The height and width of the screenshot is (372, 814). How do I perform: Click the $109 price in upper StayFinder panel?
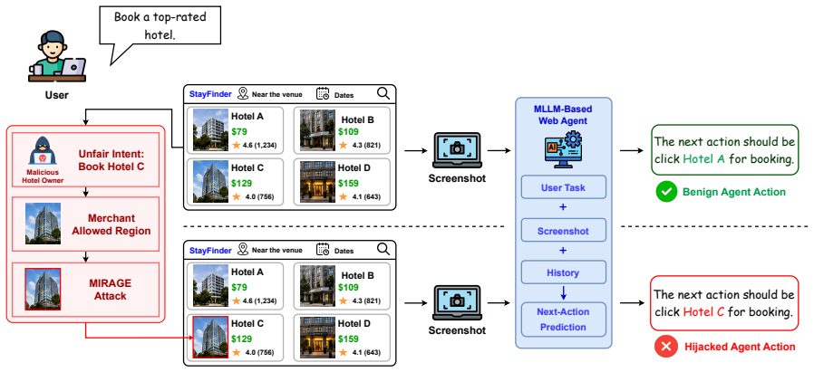click(x=349, y=132)
